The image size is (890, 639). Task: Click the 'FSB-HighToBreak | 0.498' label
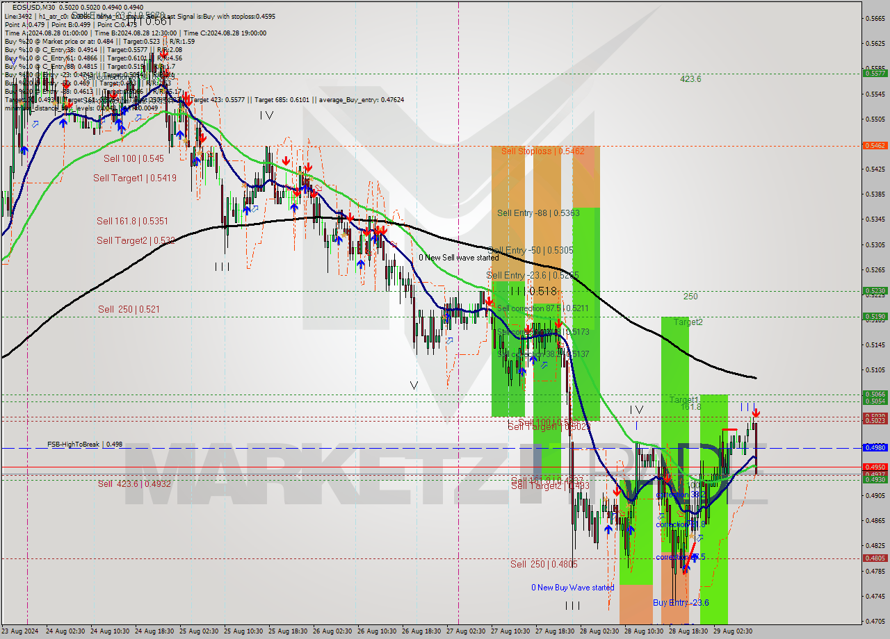tap(85, 444)
